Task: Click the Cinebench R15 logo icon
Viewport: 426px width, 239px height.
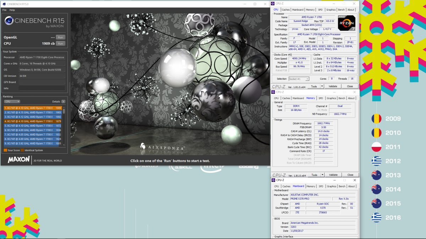Action: click(9, 21)
